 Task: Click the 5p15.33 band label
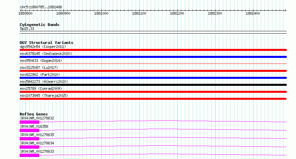27,29
